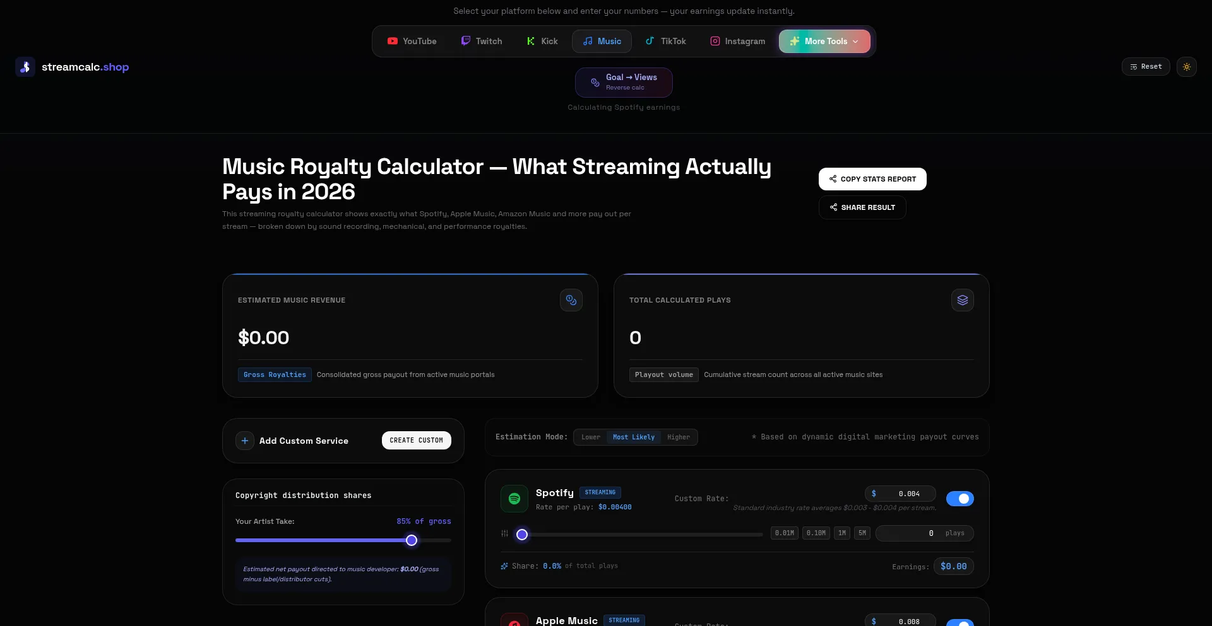This screenshot has height=626, width=1212.
Task: Expand the More Tools dropdown
Action: click(x=824, y=41)
